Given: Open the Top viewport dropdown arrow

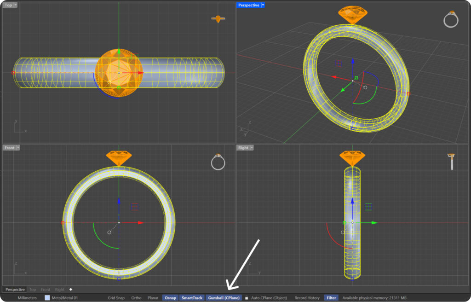Looking at the screenshot, I should coord(16,5).
